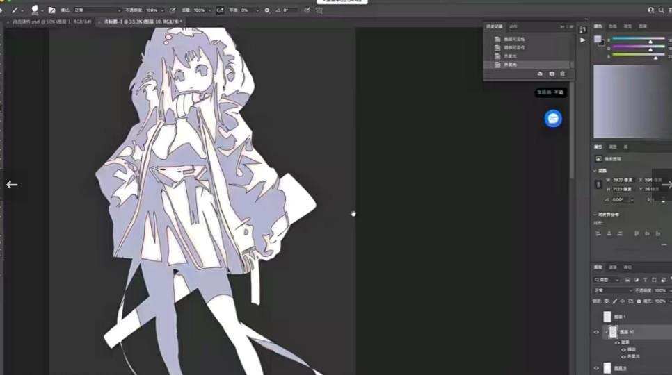
Task: Select the 图层 1 layer thumbnail
Action: pyautogui.click(x=607, y=317)
